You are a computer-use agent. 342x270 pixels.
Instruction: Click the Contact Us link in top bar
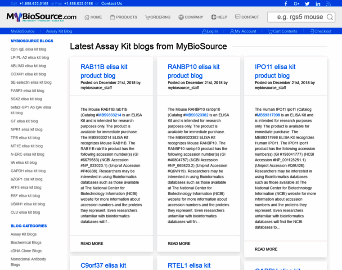click(112, 4)
